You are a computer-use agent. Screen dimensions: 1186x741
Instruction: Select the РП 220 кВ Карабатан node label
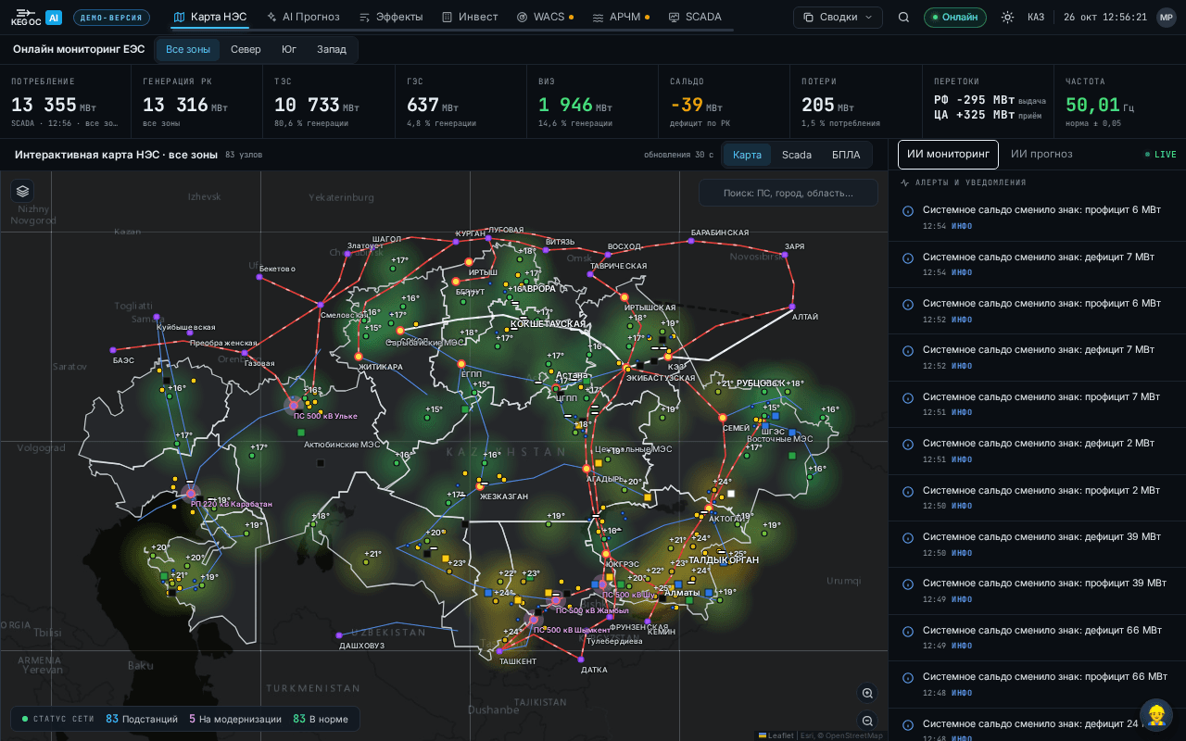pos(232,504)
